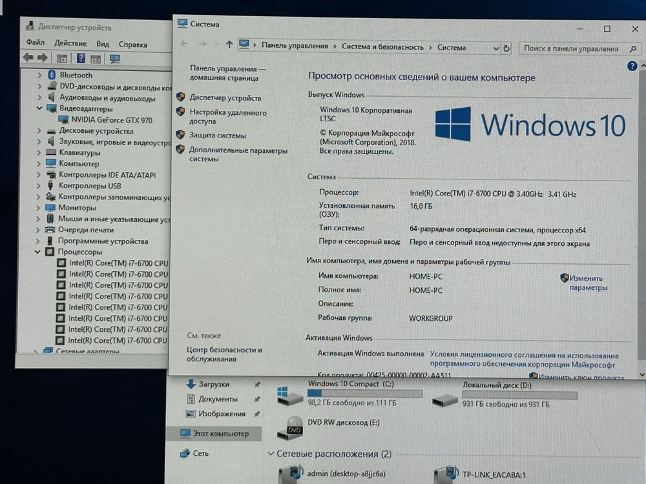Click refresh button beside address bar
Screen dimensions: 646x484
coord(506,48)
